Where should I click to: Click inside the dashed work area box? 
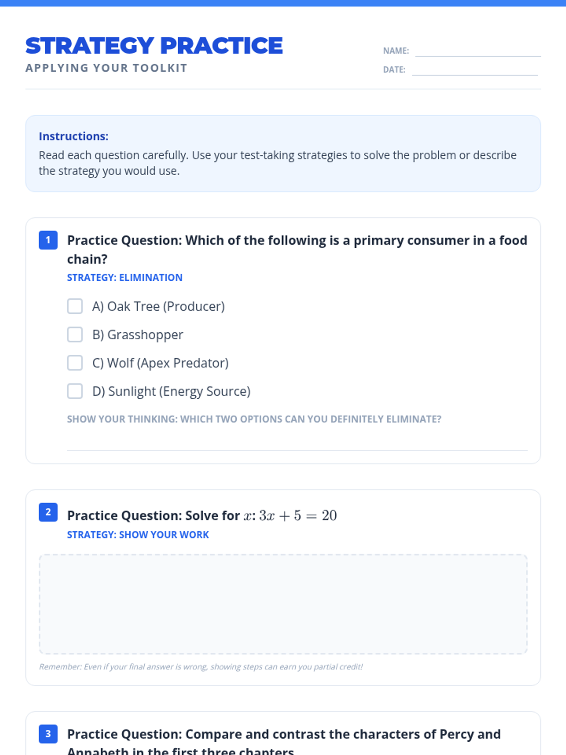click(x=283, y=604)
